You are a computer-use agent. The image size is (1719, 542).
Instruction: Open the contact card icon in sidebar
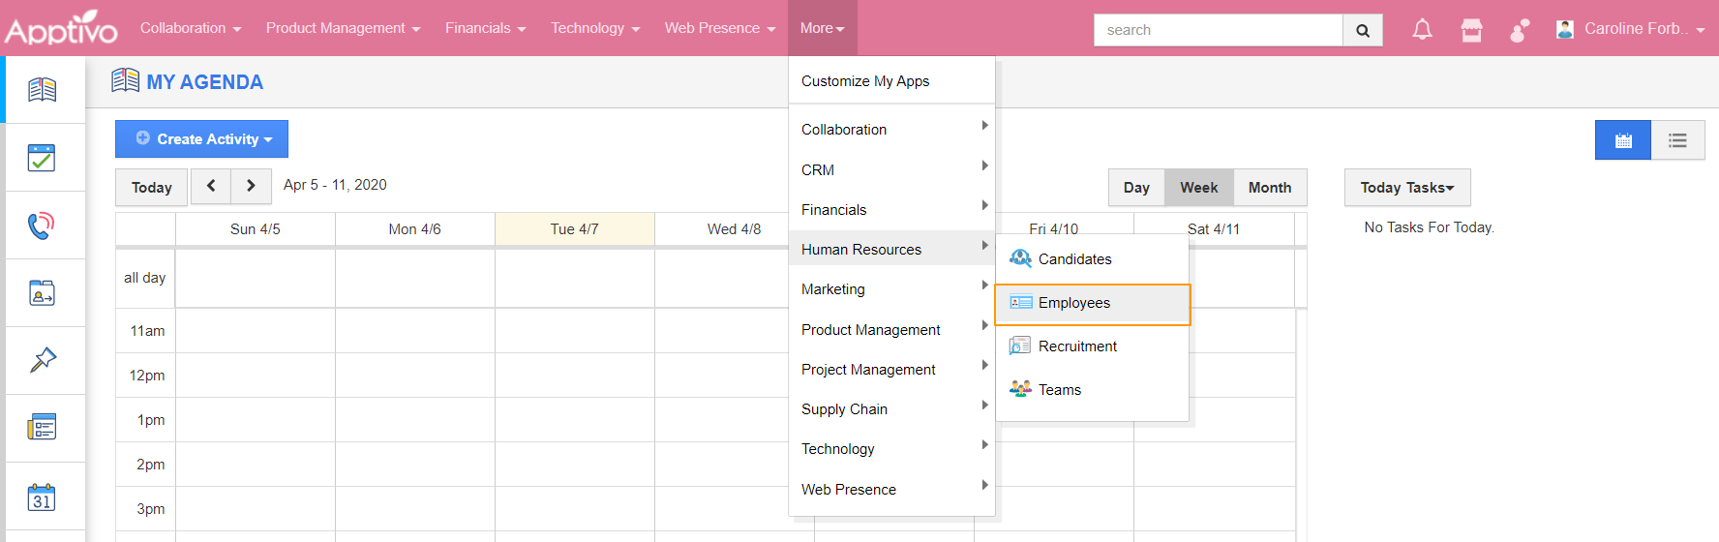(42, 293)
